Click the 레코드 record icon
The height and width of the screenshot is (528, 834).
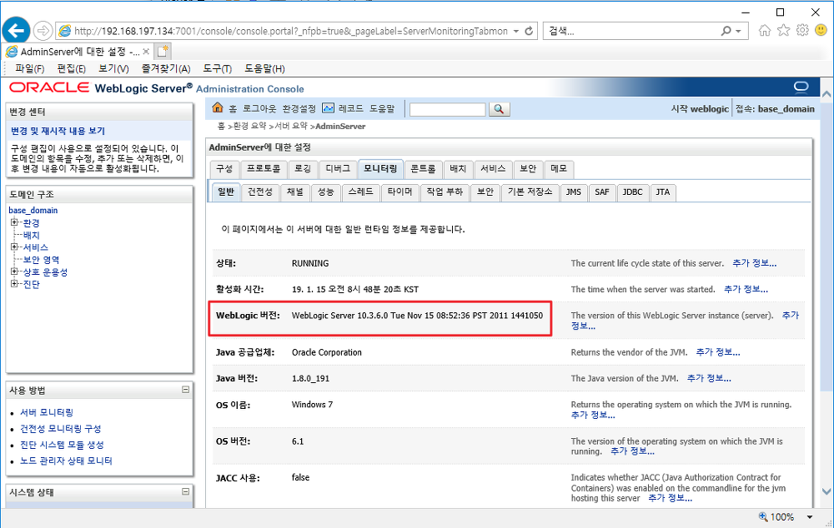pos(328,107)
